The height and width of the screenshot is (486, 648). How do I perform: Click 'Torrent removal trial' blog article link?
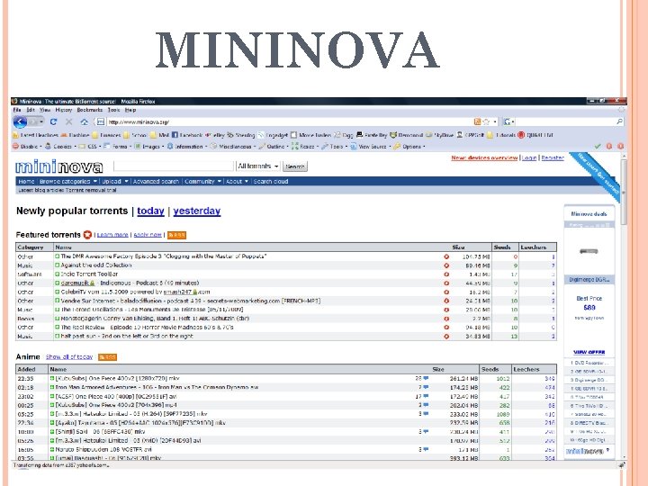point(91,190)
